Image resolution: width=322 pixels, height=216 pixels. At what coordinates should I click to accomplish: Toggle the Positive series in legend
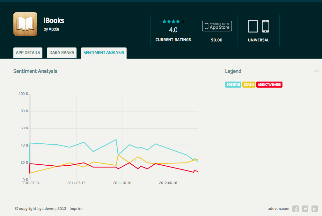coord(233,84)
